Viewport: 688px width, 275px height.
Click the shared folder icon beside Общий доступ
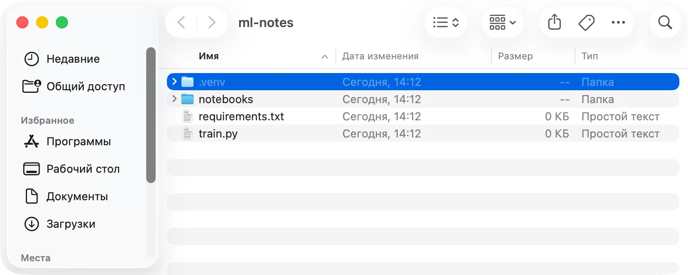[x=31, y=86]
